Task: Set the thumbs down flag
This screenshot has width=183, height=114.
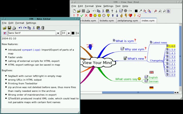Action: click(126, 15)
